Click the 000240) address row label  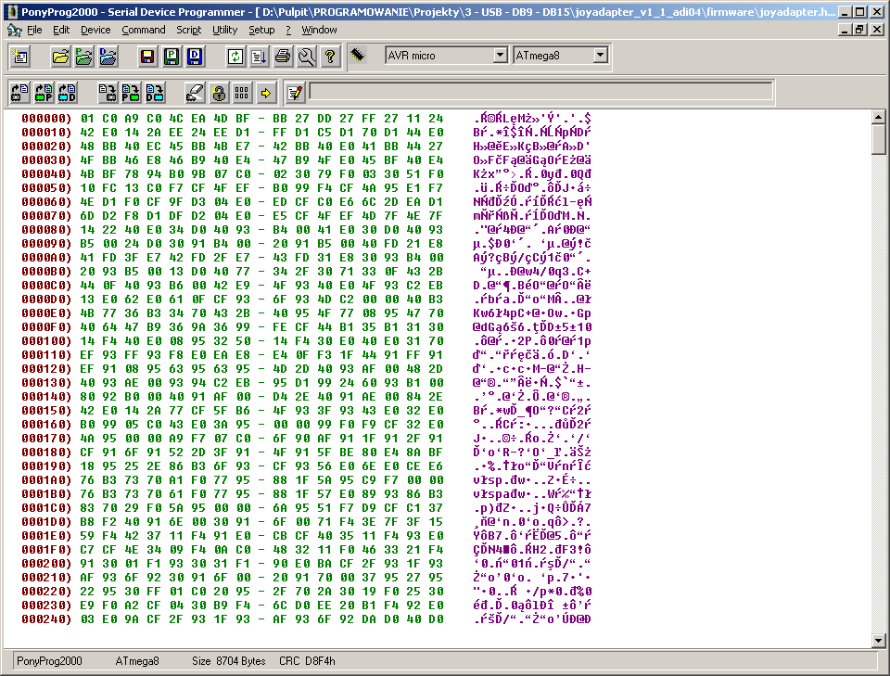tap(46, 619)
